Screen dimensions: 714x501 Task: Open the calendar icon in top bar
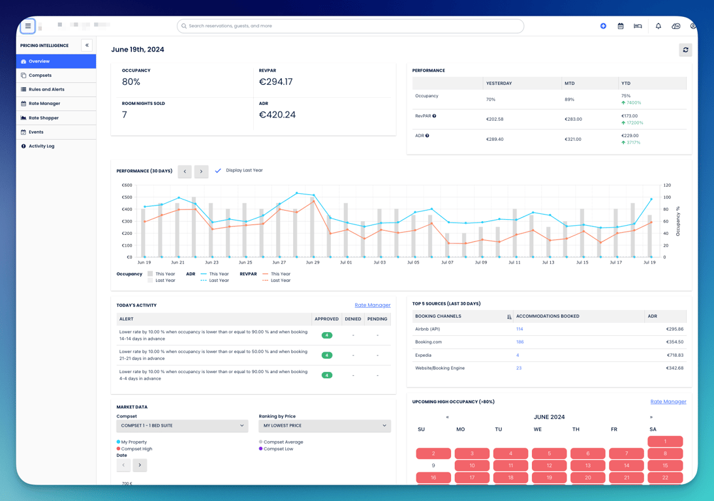click(x=620, y=26)
